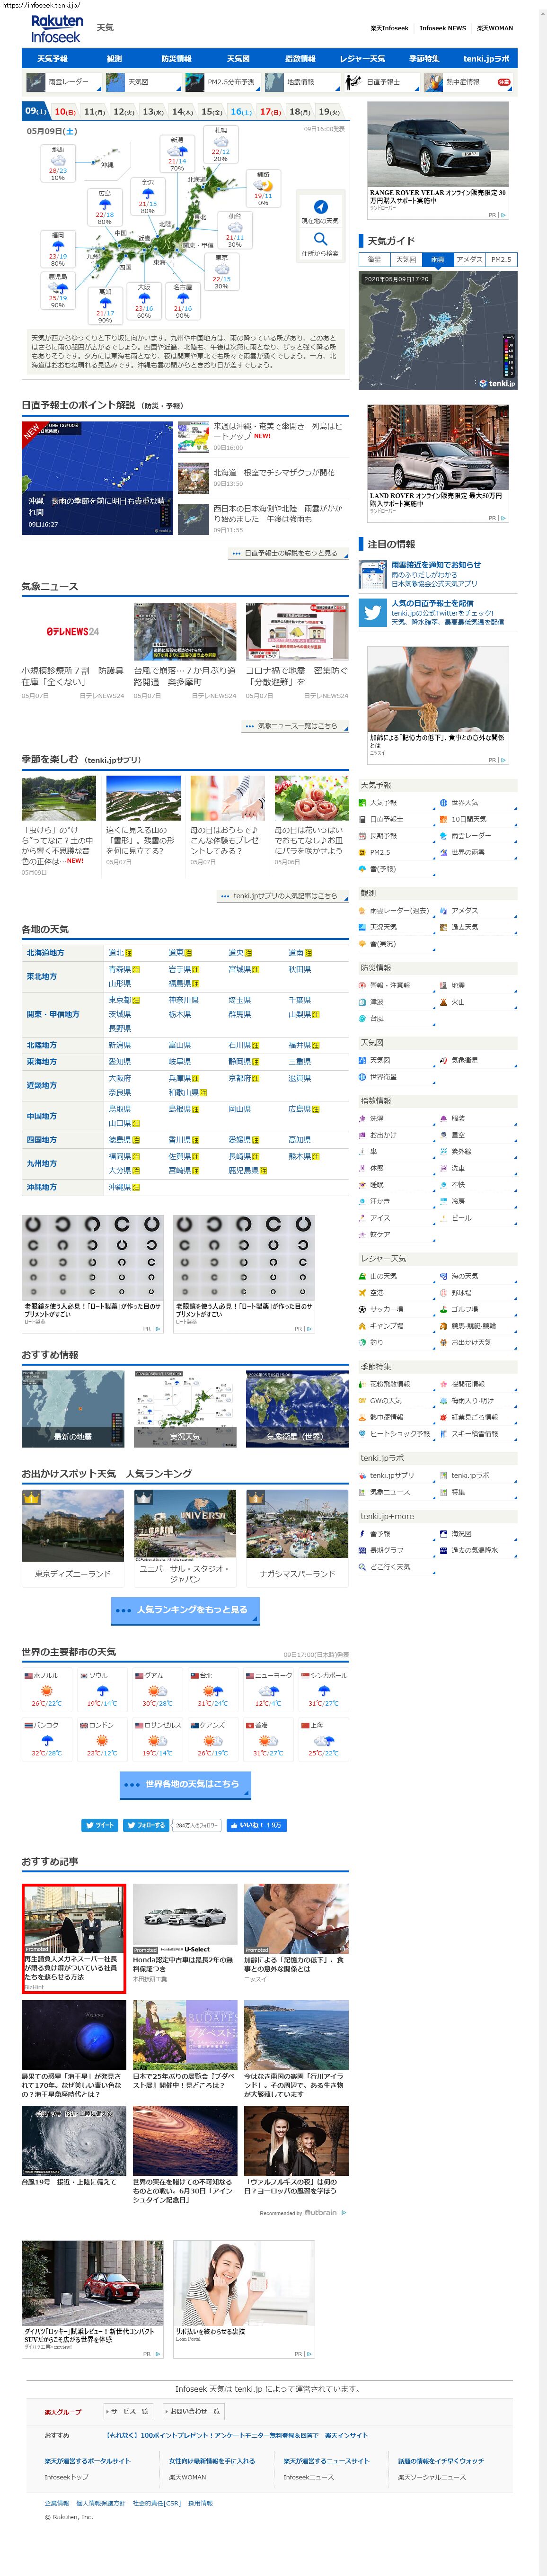Image resolution: width=547 pixels, height=2576 pixels.
Task: Click the magnifier address search icon
Action: pos(320,239)
